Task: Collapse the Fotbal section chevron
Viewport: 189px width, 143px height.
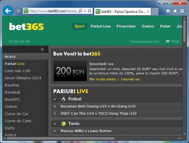Action: click(x=55, y=99)
